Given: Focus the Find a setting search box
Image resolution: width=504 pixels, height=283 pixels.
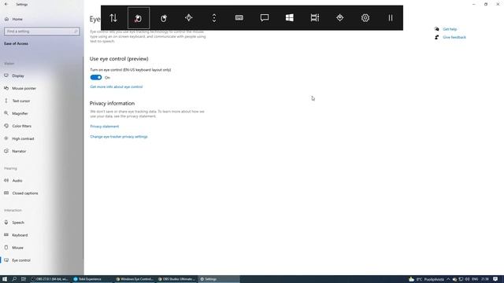Looking at the screenshot, I should click(x=42, y=31).
